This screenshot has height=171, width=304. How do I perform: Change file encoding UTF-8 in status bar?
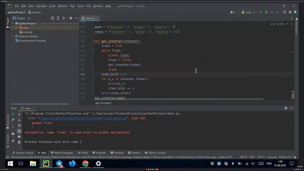pyautogui.click(x=261, y=157)
